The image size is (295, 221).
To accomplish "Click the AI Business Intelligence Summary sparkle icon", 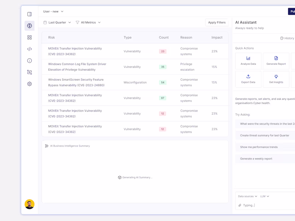I will tap(47, 146).
